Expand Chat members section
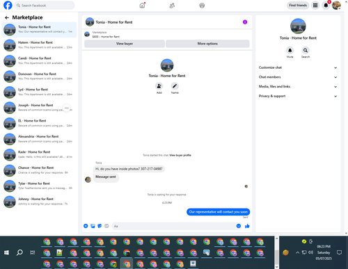 point(298,77)
